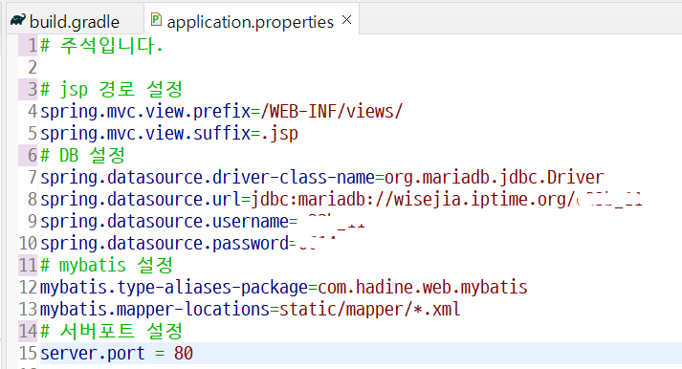Screen dimensions: 682x369
Task: Click the port value '80'
Action: click(x=184, y=353)
